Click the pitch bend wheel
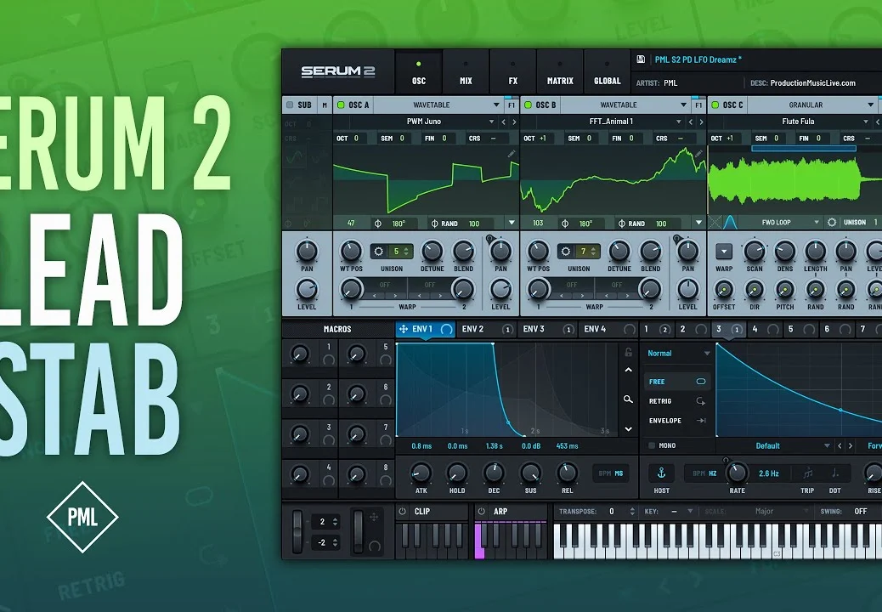 [x=297, y=531]
